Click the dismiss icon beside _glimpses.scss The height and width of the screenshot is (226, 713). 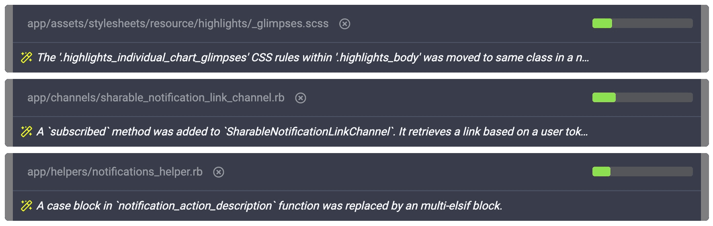[x=344, y=24]
